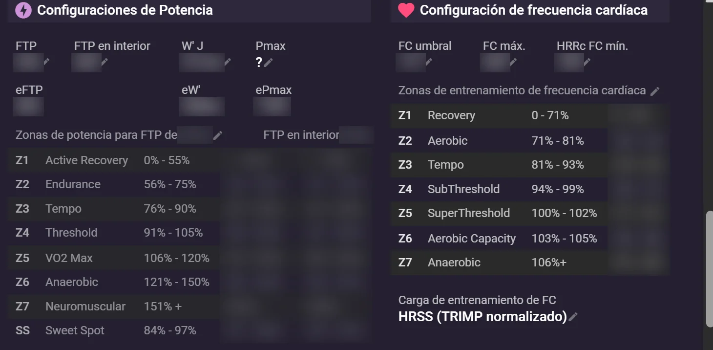
Task: Click HRSS (TRIMP normalizado) text
Action: (x=482, y=317)
